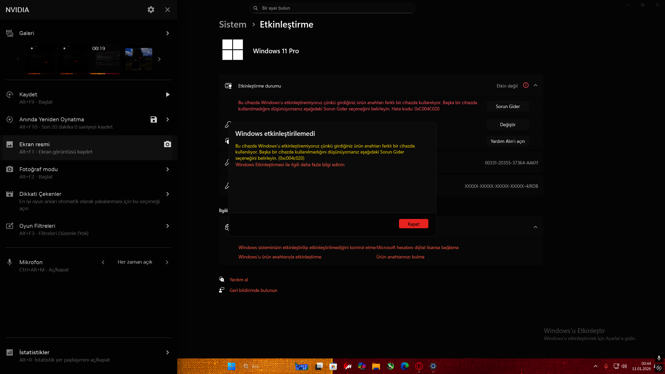Open the 00:19 video thumbnail
The height and width of the screenshot is (374, 665).
(105, 59)
